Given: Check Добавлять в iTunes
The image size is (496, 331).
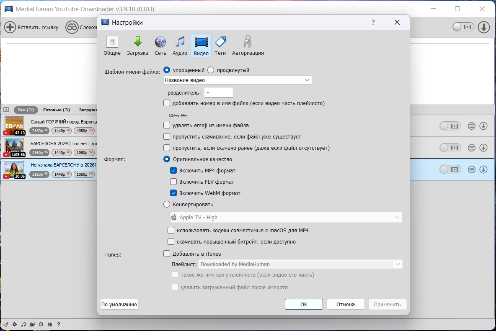Looking at the screenshot, I should point(167,254).
